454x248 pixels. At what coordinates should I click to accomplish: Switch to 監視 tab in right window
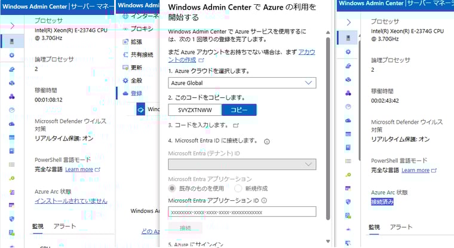(375, 227)
